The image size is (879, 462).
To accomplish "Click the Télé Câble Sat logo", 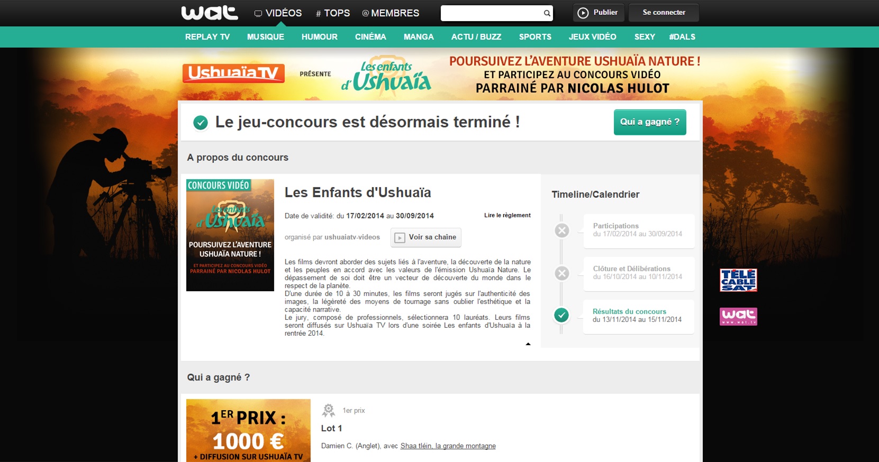I will pos(738,280).
